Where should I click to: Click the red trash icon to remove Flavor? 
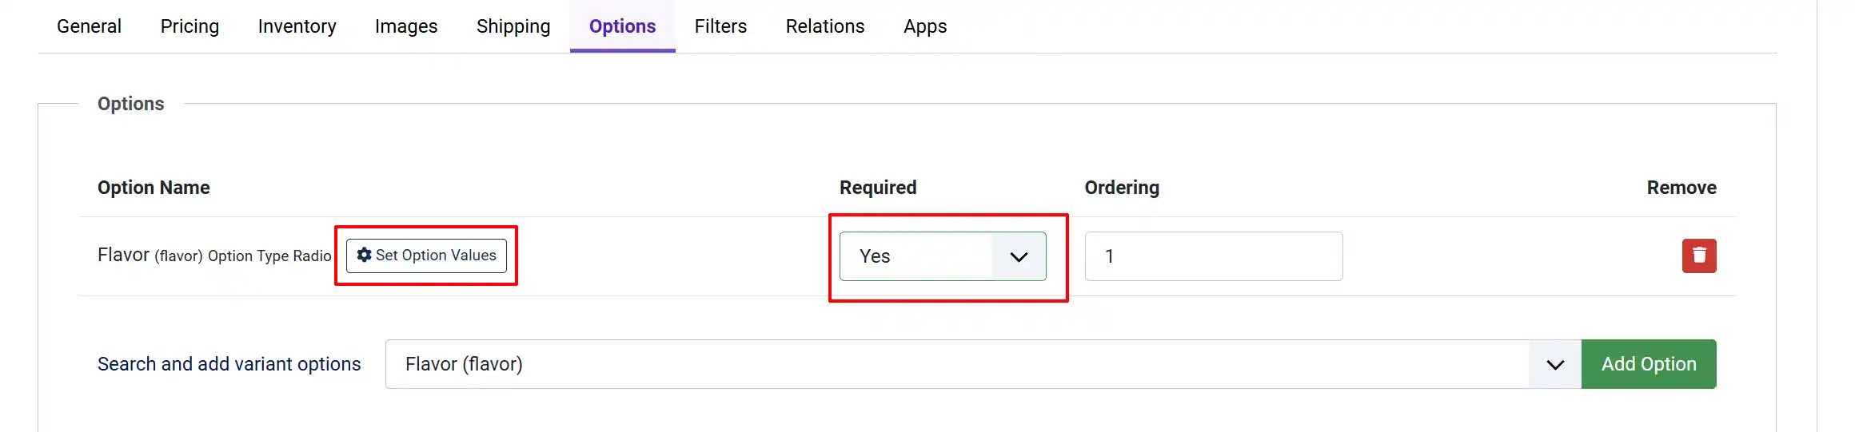pyautogui.click(x=1699, y=256)
